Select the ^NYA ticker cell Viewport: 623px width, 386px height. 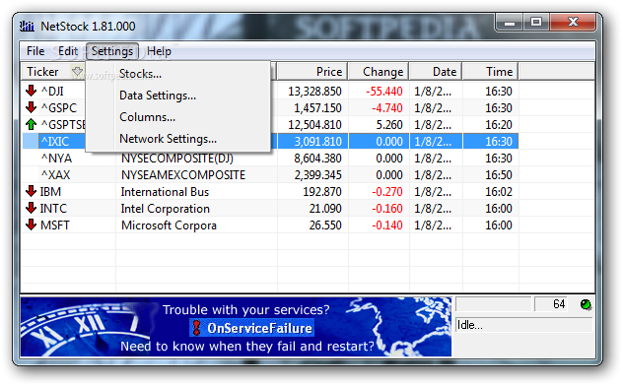(56, 159)
